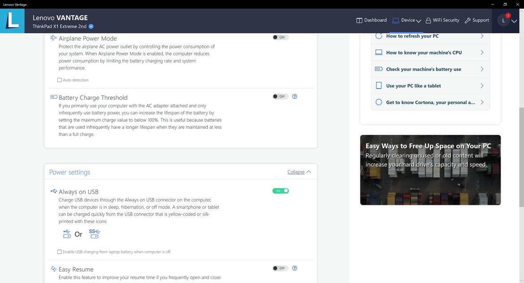Open Get to know Cortona article
Screen dimensions: 524x283
[430, 102]
